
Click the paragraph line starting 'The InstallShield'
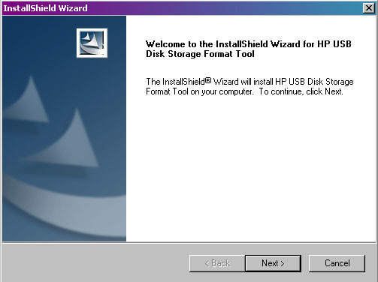tap(249, 82)
